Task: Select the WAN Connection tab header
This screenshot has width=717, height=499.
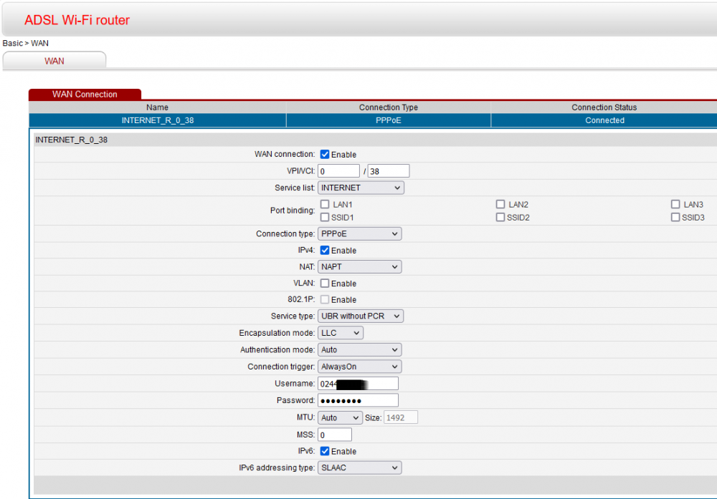Action: tap(85, 94)
